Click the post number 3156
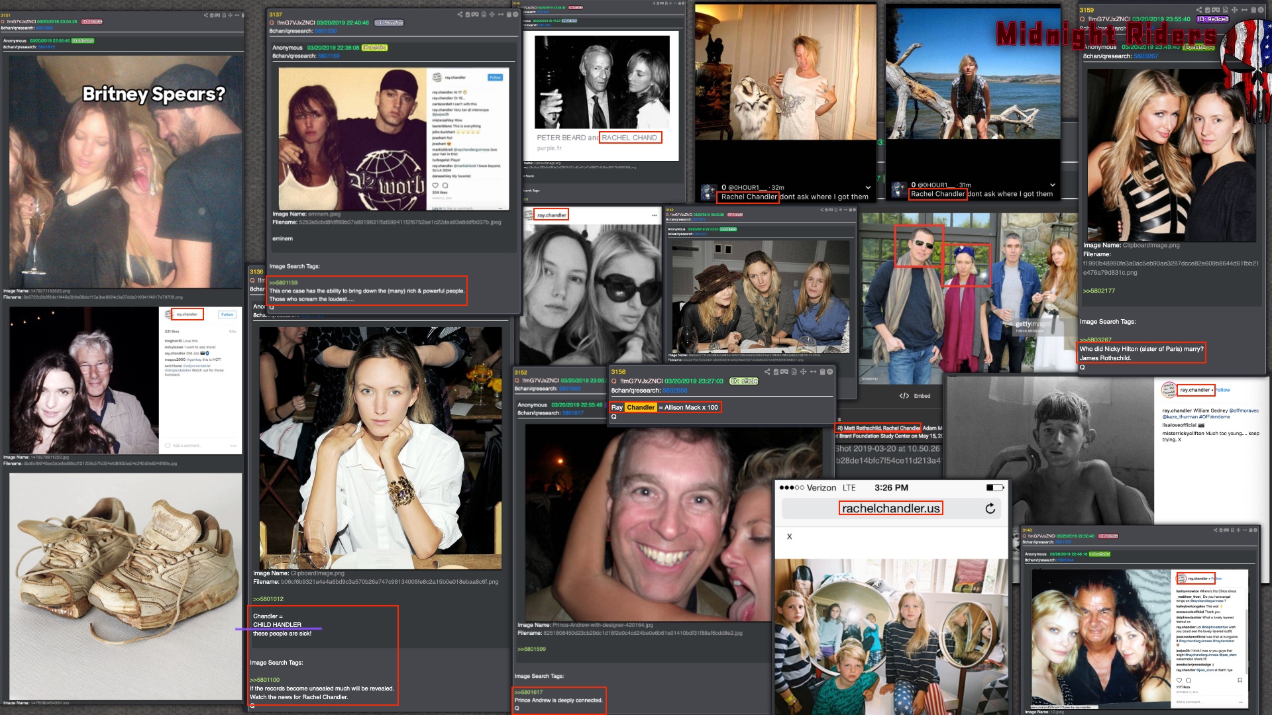The width and height of the screenshot is (1272, 715). pyautogui.click(x=619, y=372)
